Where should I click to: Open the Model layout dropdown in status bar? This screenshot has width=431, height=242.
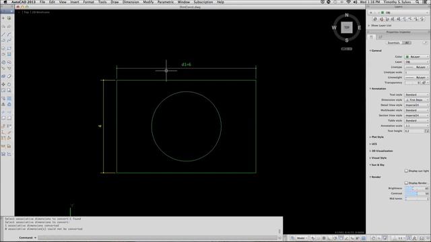pyautogui.click(x=302, y=238)
